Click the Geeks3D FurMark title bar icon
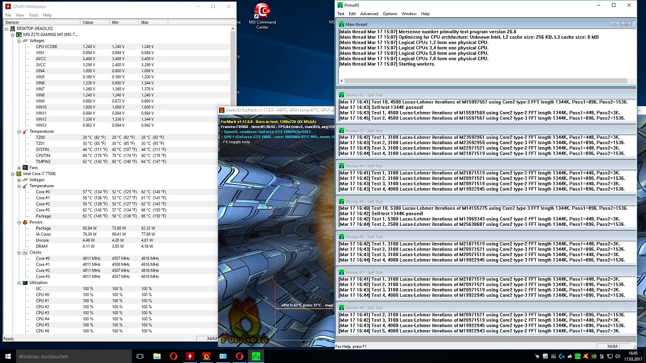This screenshot has width=646, height=363. (222, 110)
